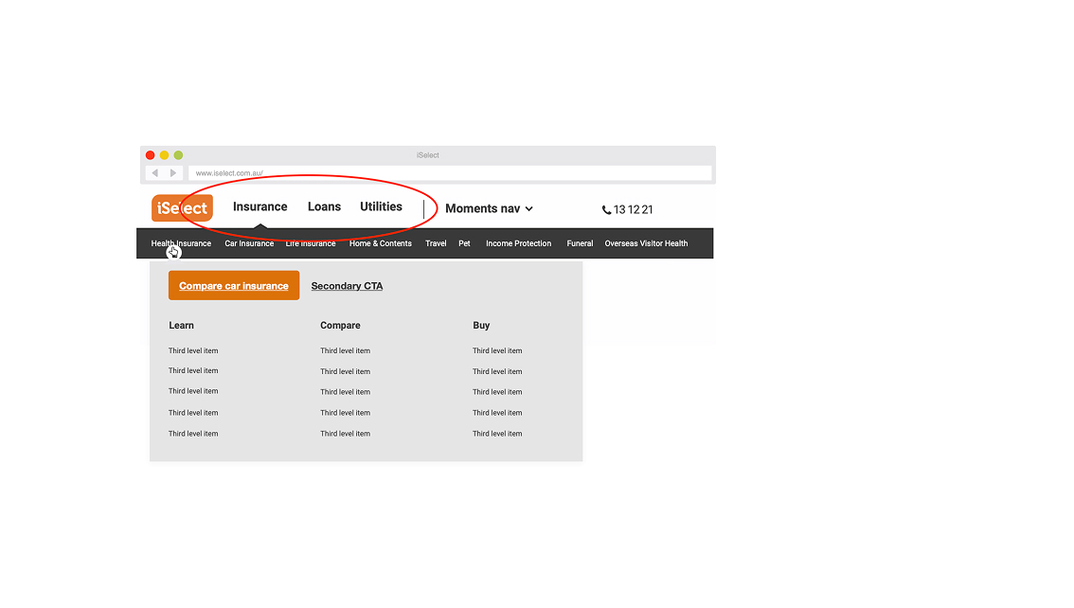Click the Compare column heading

tap(340, 326)
